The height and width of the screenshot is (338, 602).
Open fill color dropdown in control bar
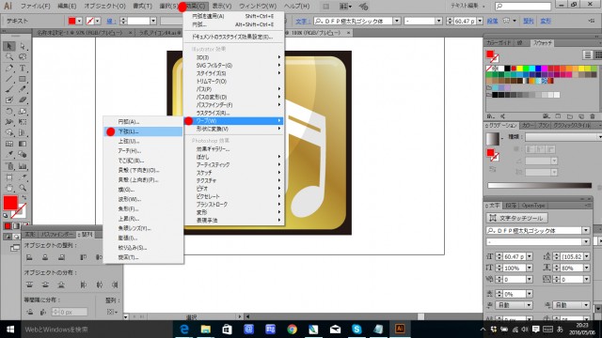click(79, 21)
